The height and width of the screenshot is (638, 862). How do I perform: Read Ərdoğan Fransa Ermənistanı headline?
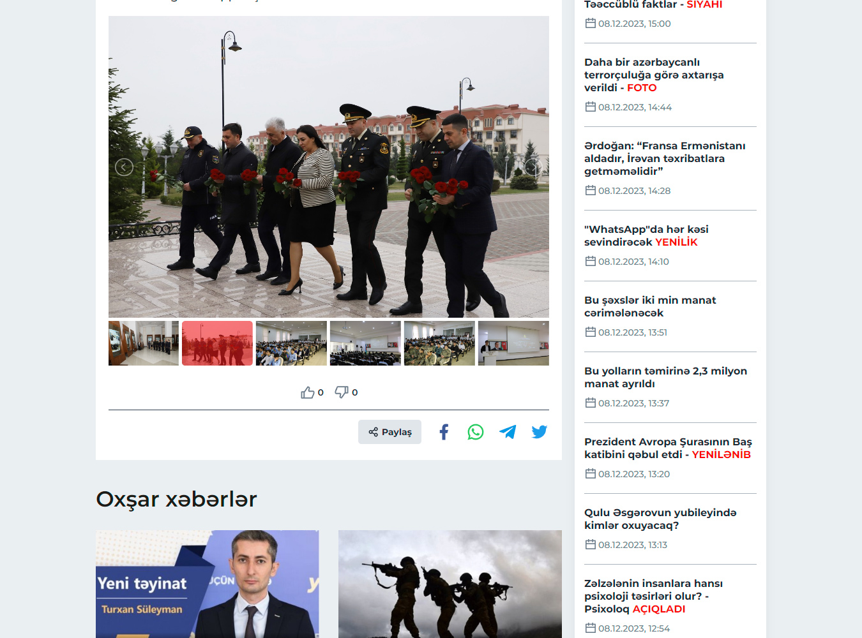click(664, 158)
